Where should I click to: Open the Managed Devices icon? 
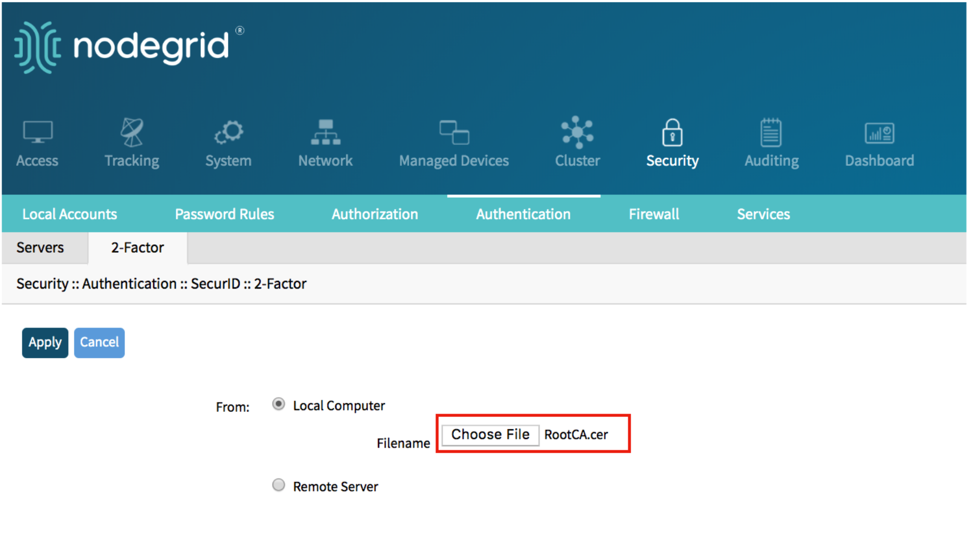454,132
